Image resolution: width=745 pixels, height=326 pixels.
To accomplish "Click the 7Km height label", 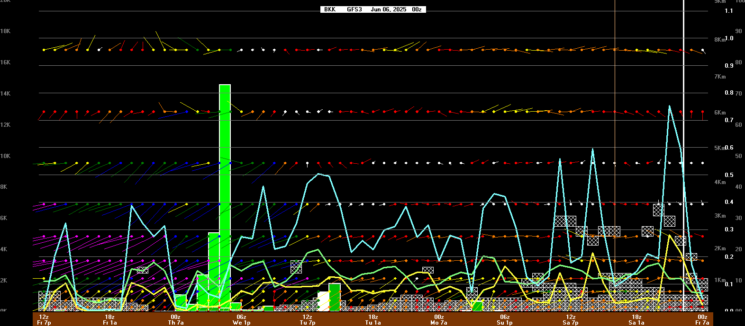I will tap(720, 77).
